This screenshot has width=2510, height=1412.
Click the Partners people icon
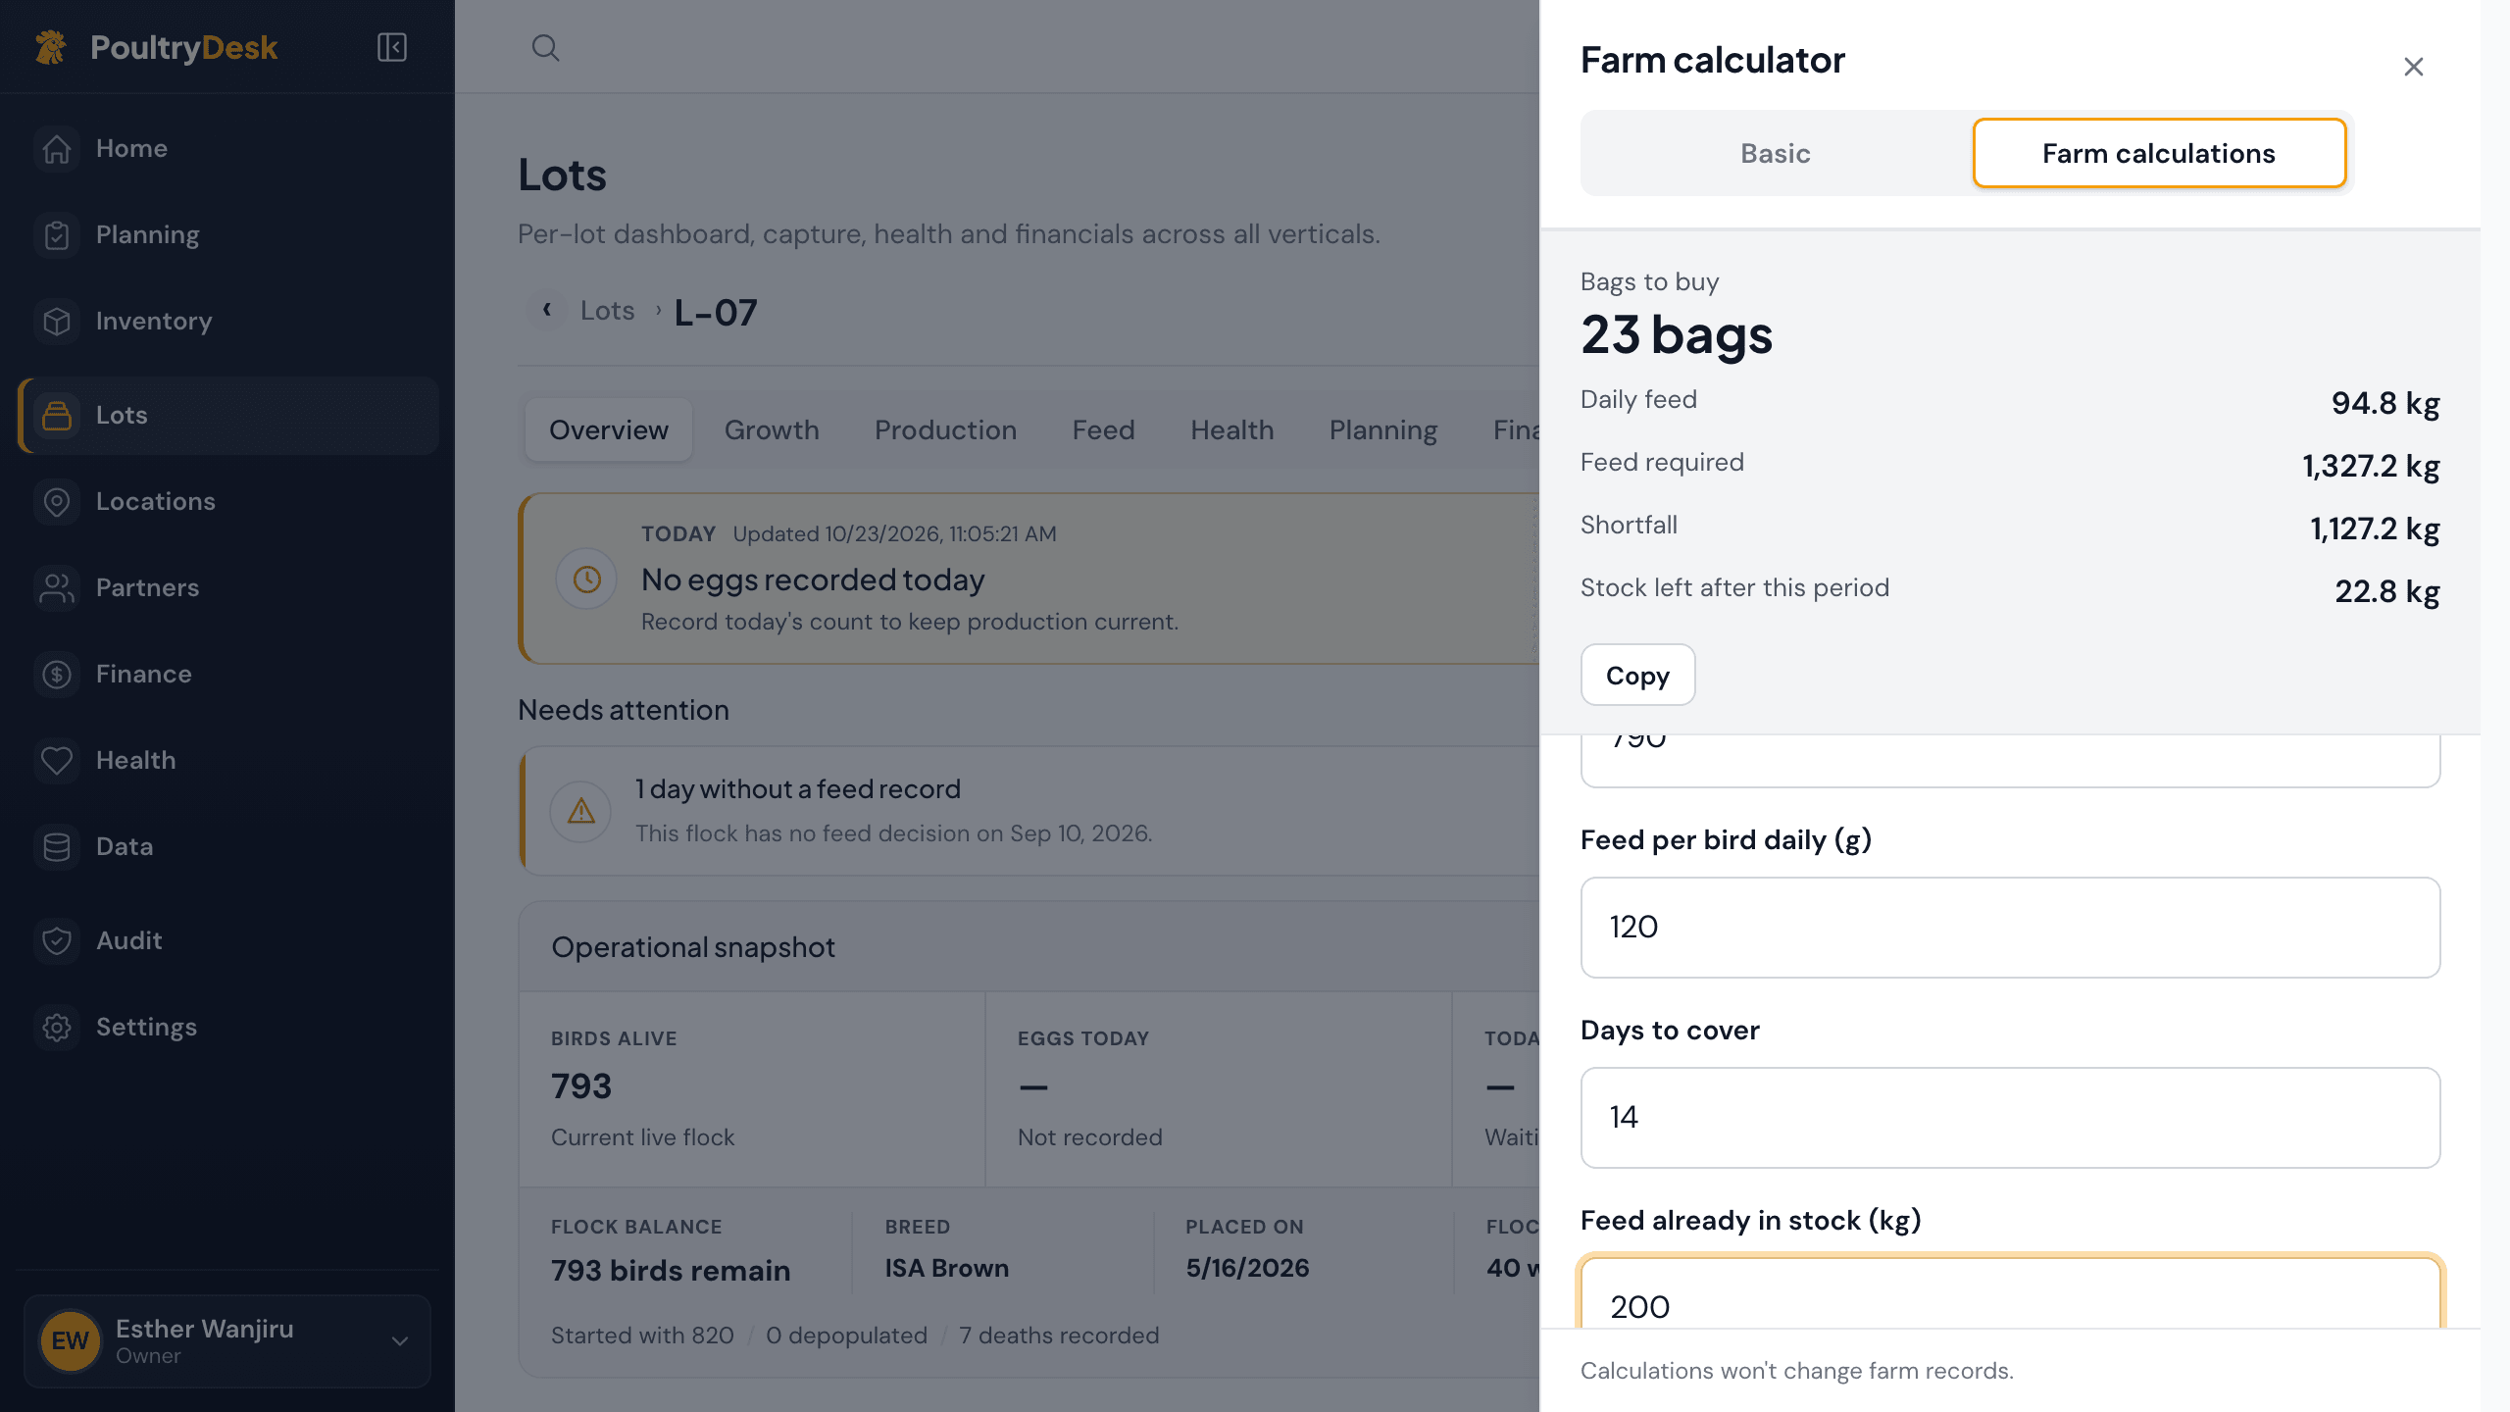[57, 588]
